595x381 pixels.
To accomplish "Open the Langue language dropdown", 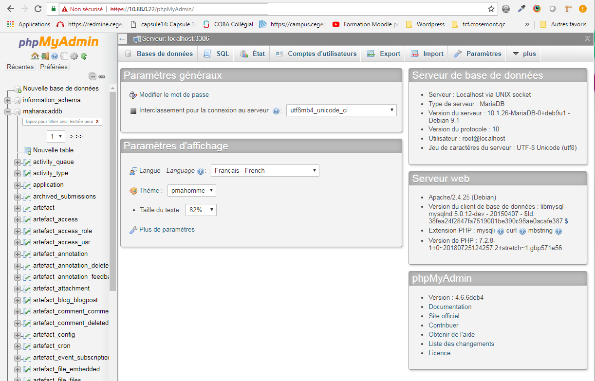I will click(265, 171).
